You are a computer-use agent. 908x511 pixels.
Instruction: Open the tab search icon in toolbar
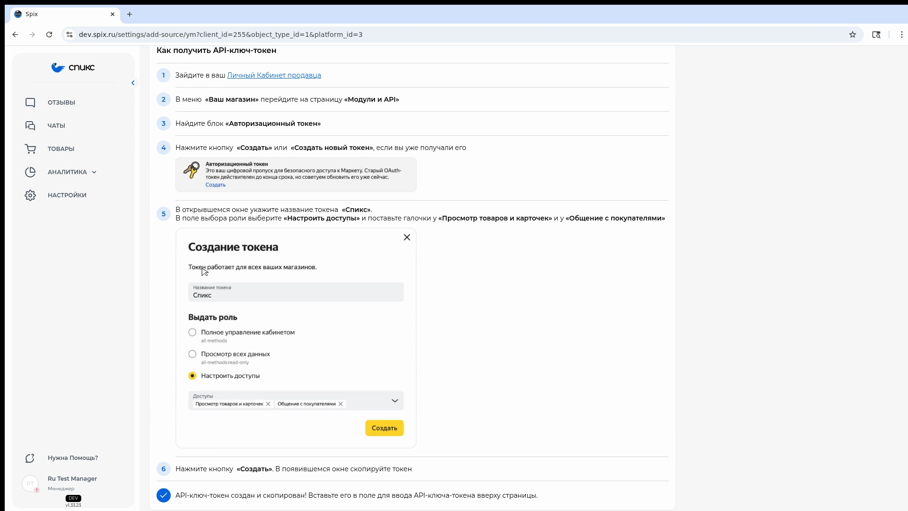pos(876,35)
